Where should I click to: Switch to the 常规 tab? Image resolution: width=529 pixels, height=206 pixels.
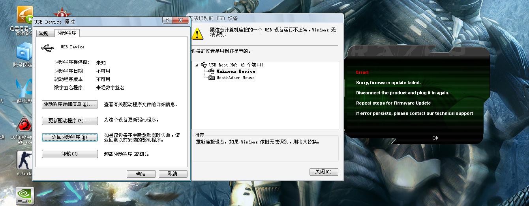click(x=43, y=34)
